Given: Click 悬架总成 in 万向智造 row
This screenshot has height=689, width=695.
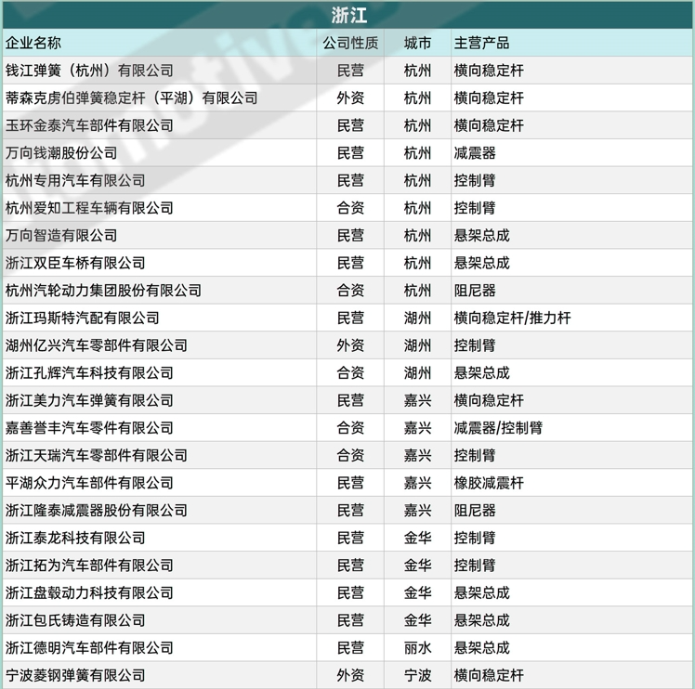Looking at the screenshot, I should coord(481,235).
